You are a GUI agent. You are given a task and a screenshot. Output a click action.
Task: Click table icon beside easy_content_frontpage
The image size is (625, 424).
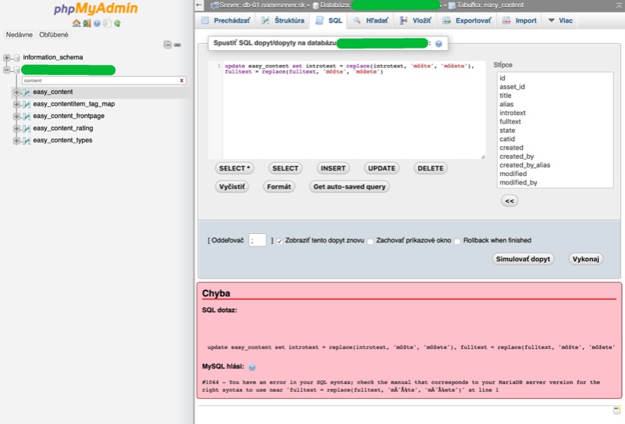pos(27,117)
